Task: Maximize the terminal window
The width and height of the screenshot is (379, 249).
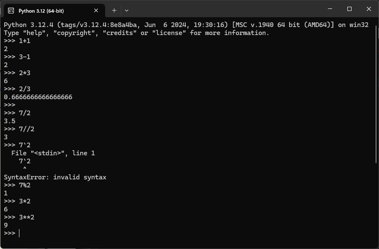Action: 349,9
